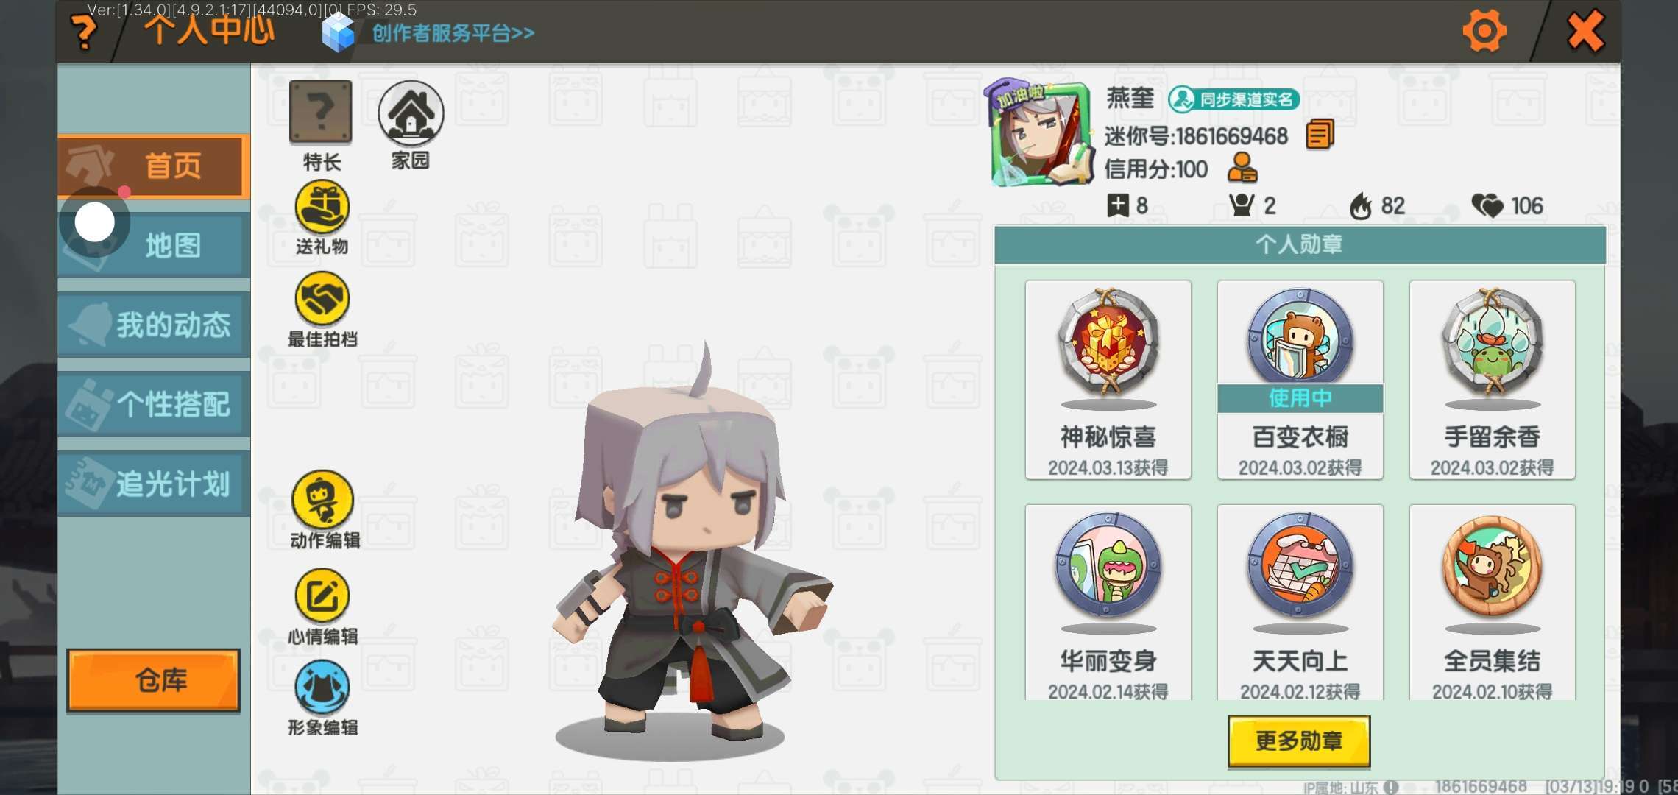
Task: Open the 追光计划 tab
Action: (153, 484)
